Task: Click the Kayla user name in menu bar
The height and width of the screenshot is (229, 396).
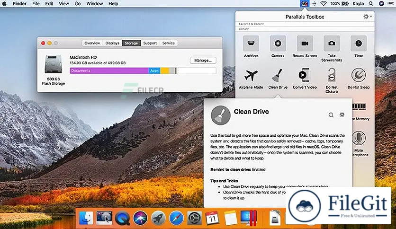Action: click(358, 3)
